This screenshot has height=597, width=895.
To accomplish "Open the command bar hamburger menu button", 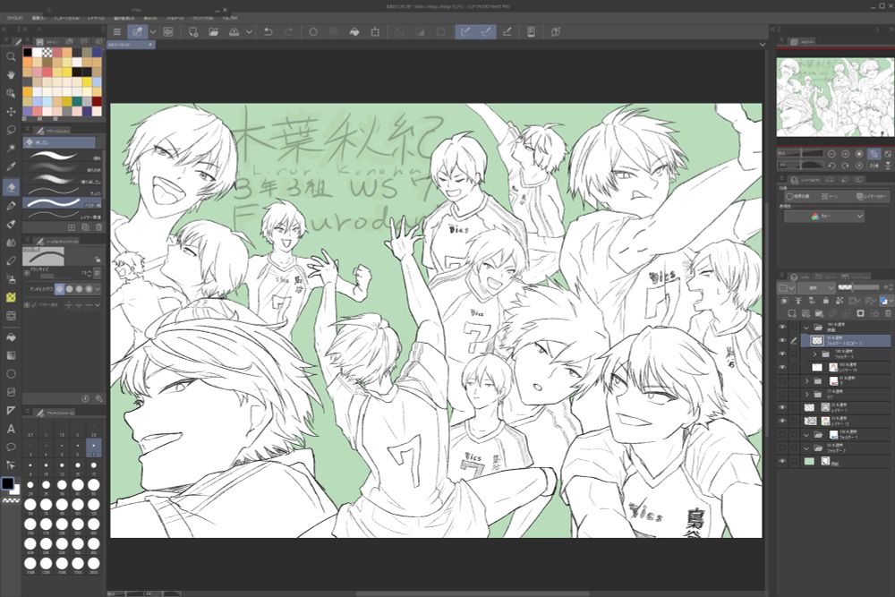I will [117, 32].
